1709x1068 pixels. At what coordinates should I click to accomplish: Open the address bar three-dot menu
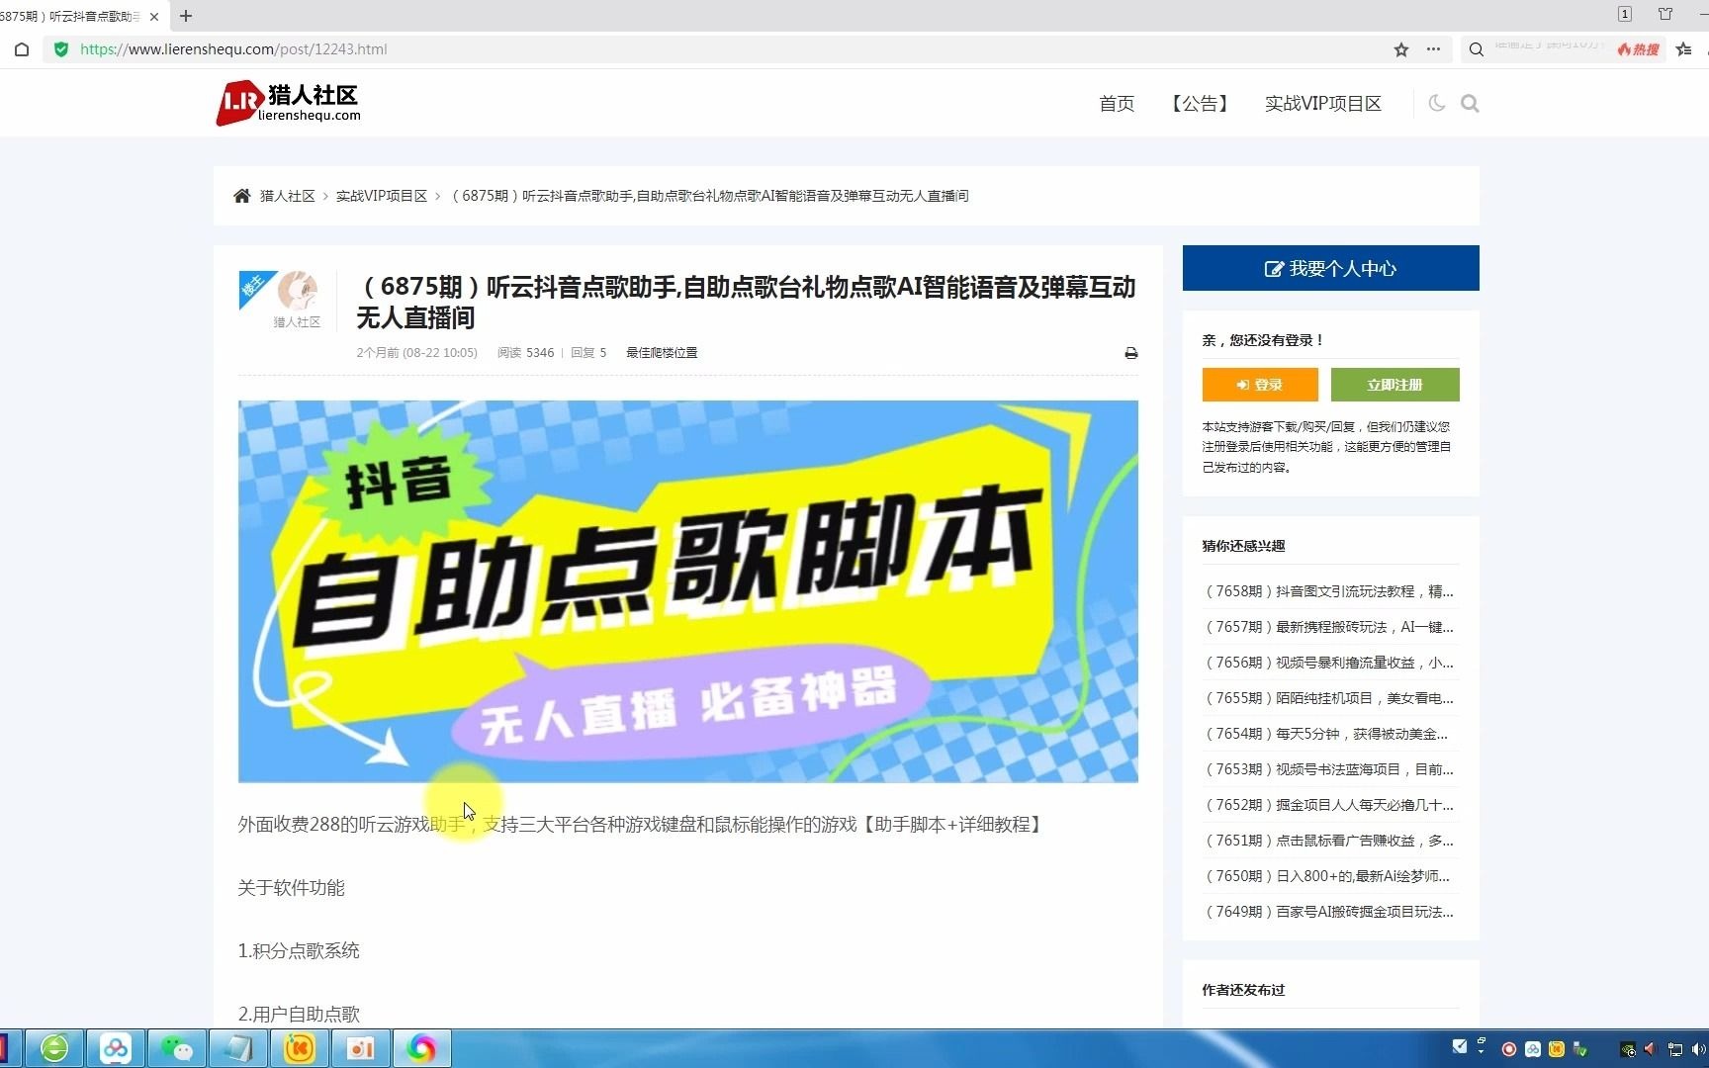click(x=1433, y=49)
